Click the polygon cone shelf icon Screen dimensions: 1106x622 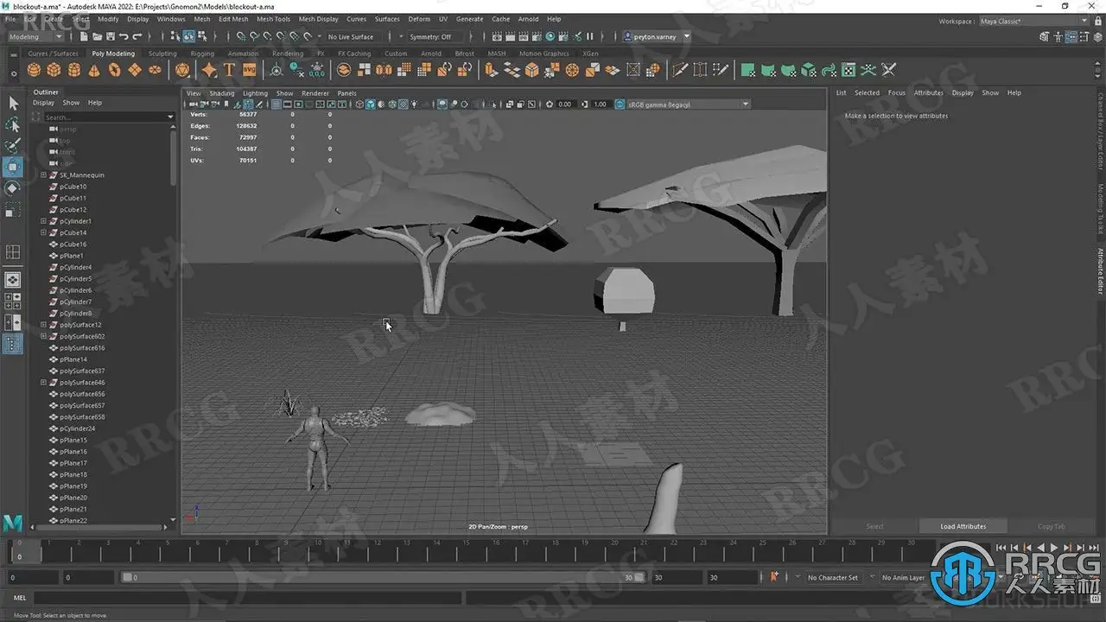coord(94,70)
